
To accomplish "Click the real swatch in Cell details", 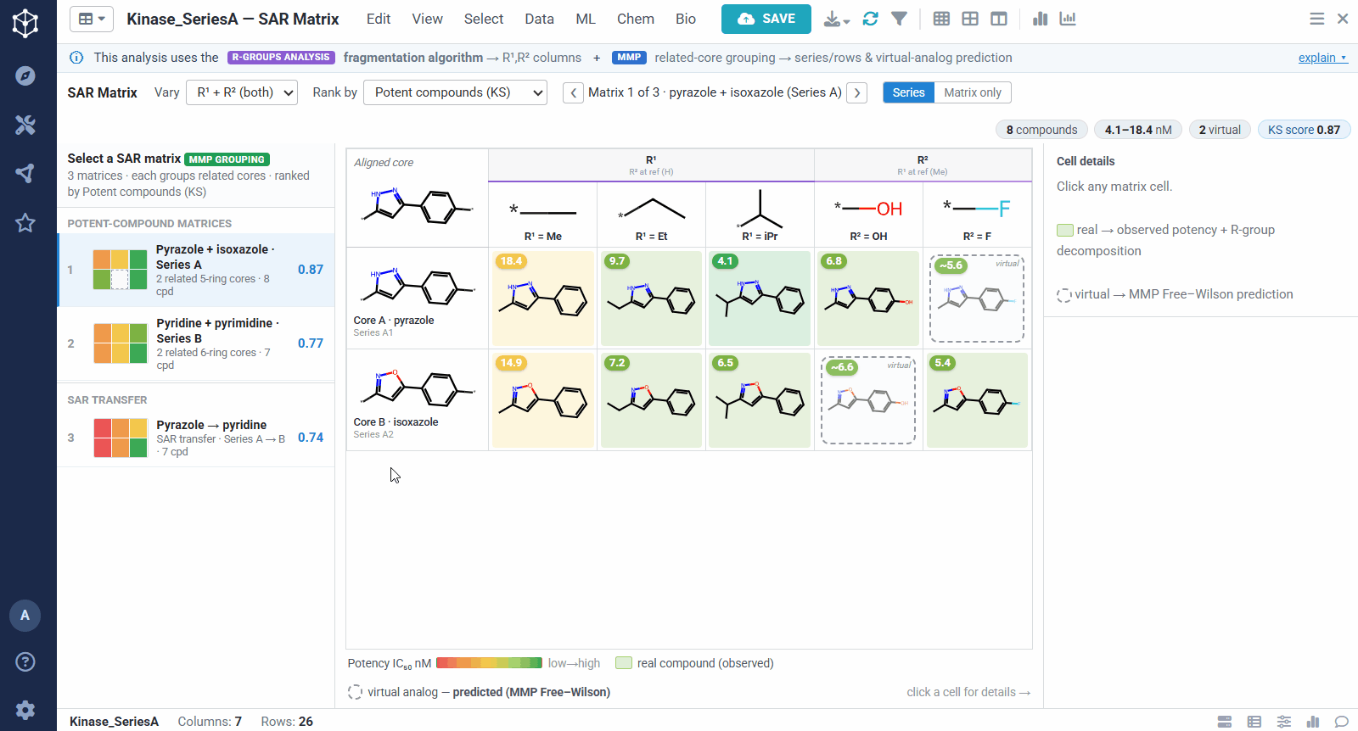I will [1065, 230].
